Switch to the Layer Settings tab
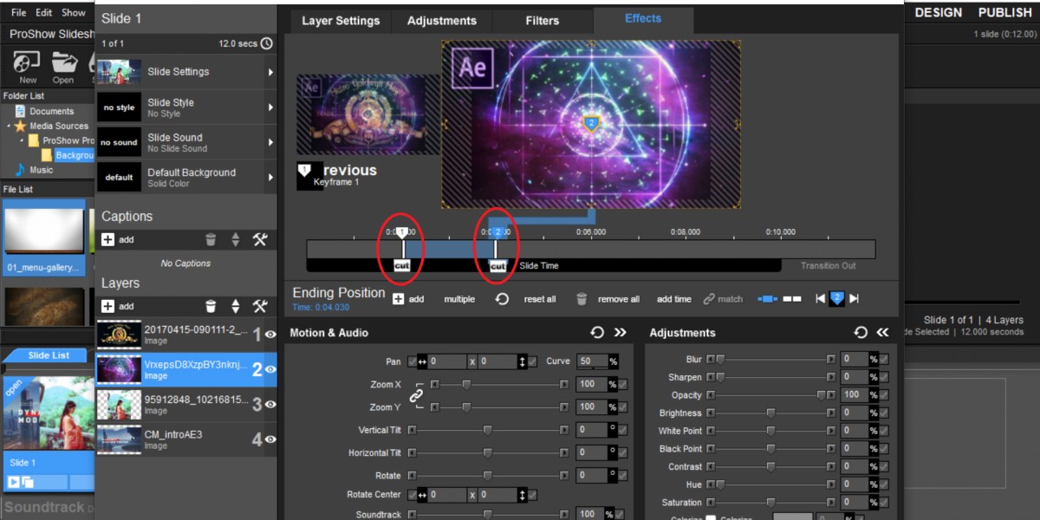 pyautogui.click(x=341, y=21)
